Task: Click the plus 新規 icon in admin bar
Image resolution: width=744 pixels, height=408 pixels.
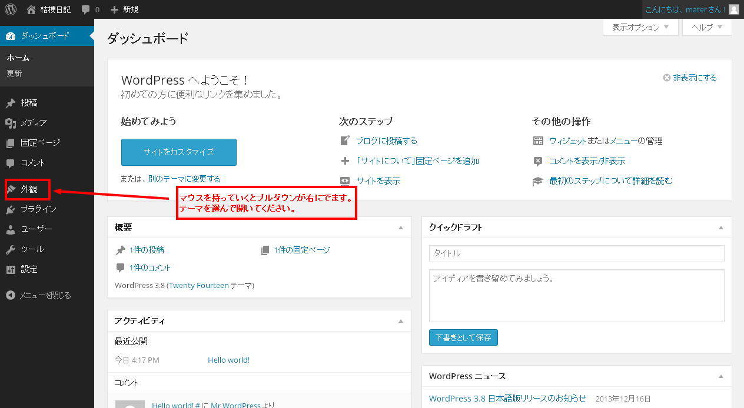Action: 115,9
